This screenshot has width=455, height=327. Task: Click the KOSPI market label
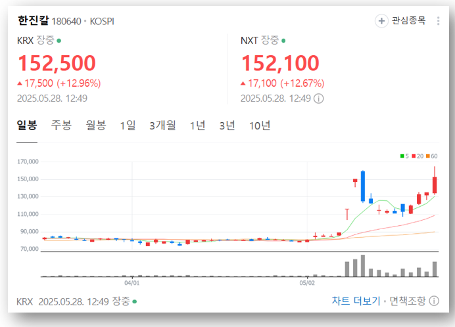coord(102,22)
